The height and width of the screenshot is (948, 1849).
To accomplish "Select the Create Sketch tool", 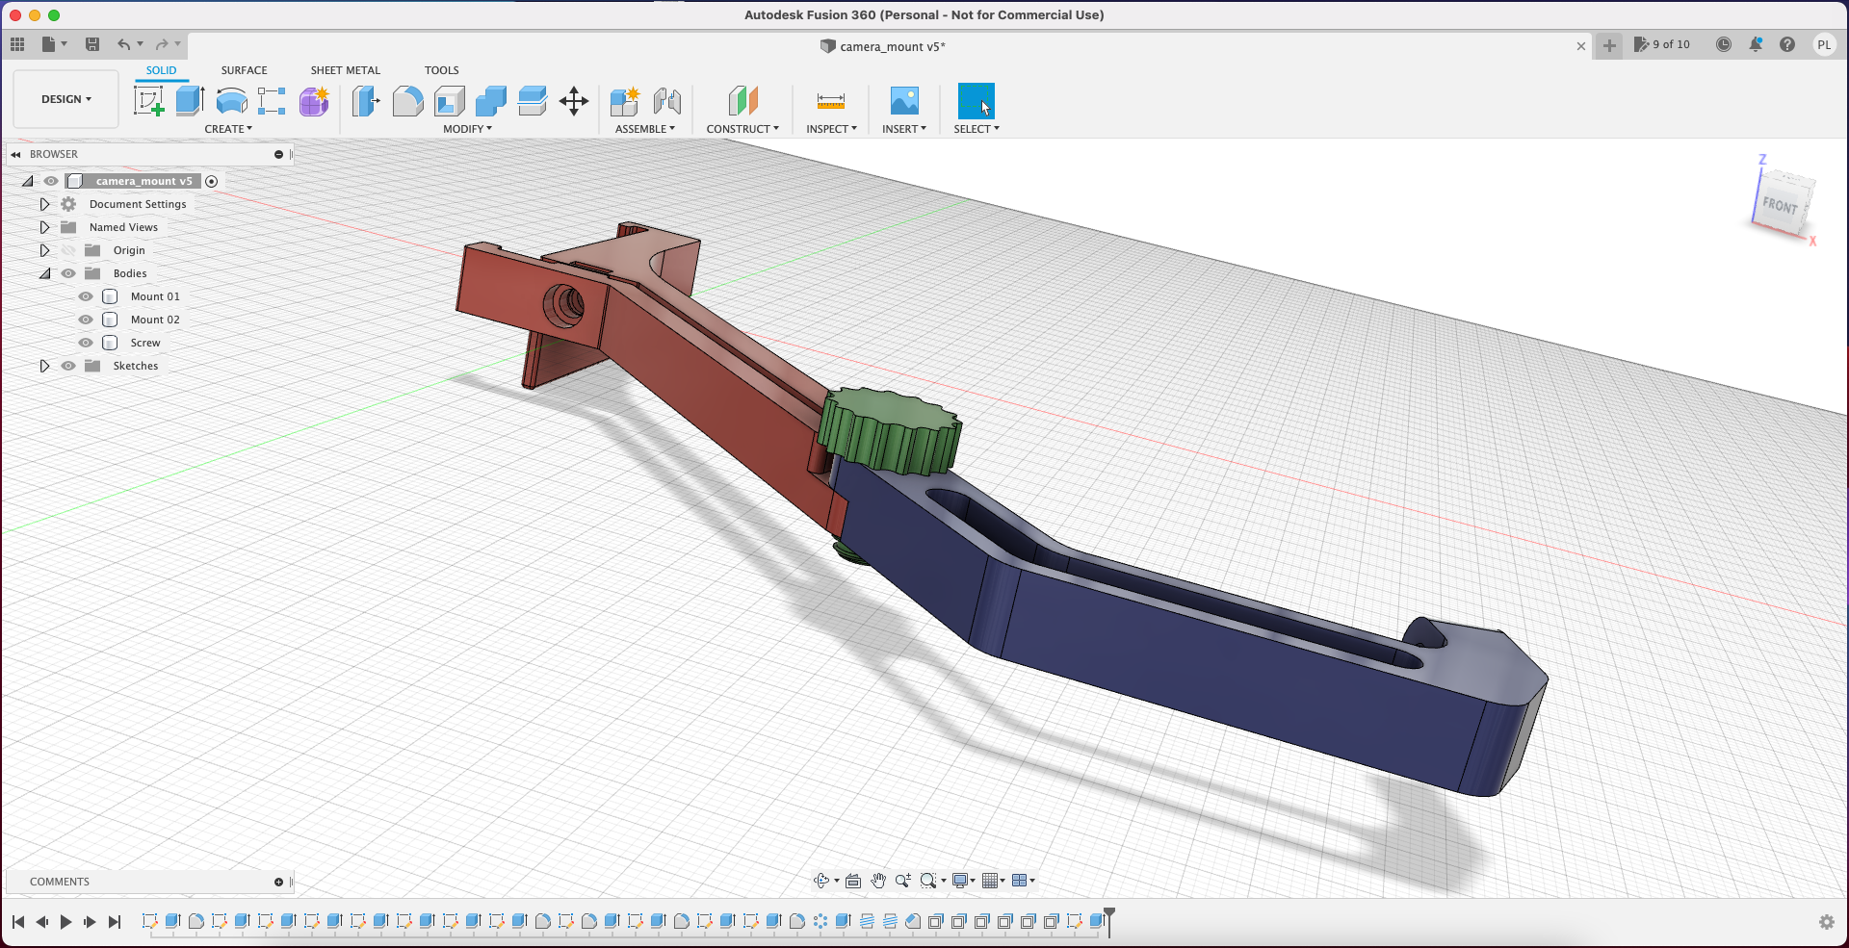I will pos(148,100).
